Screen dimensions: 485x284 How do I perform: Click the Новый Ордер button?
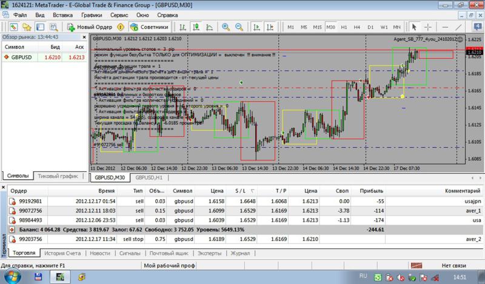pos(90,27)
